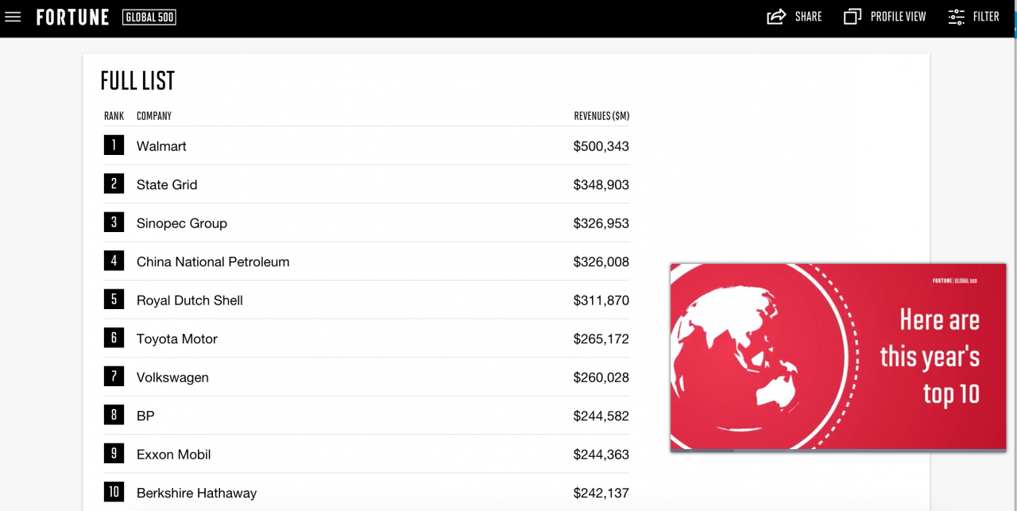
Task: Sort by the Company column header
Action: point(154,116)
